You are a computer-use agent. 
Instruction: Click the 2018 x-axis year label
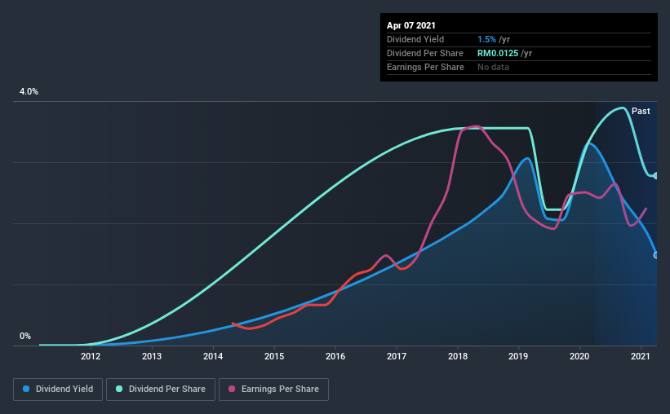pos(458,356)
